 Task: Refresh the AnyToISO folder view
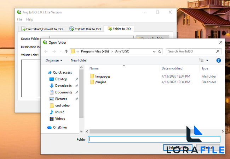coord(160,51)
